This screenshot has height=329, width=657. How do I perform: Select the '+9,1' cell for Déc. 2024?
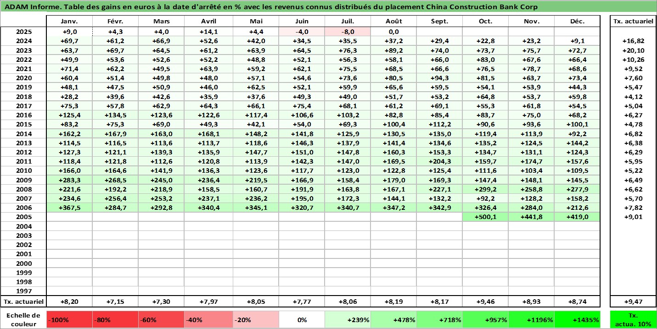pos(577,41)
